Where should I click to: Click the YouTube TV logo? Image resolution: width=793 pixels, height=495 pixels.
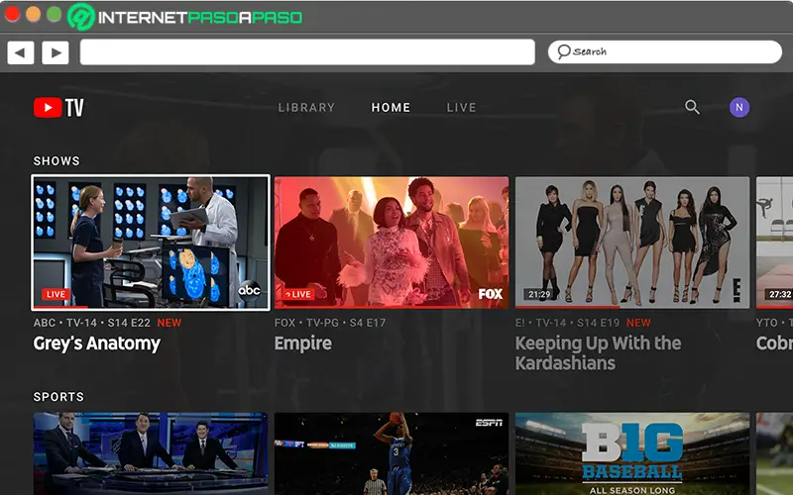[x=58, y=108]
